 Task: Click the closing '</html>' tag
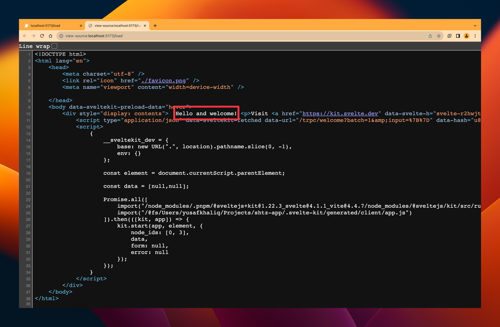coord(47,298)
